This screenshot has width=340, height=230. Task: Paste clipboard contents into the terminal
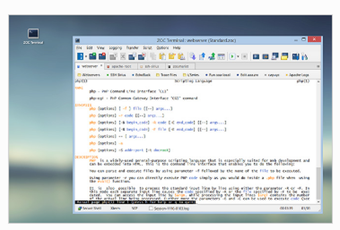pos(163,56)
